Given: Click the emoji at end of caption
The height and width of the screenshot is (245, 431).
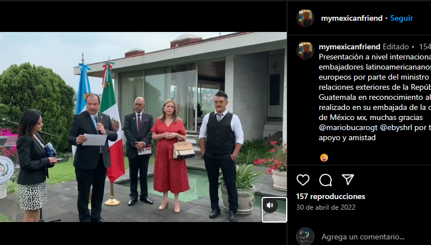Looking at the screenshot, I should pyautogui.click(x=324, y=158).
